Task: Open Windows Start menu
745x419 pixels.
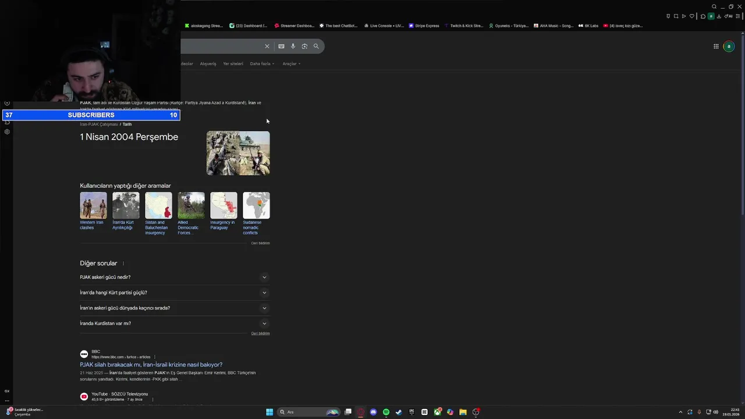Action: (269, 412)
